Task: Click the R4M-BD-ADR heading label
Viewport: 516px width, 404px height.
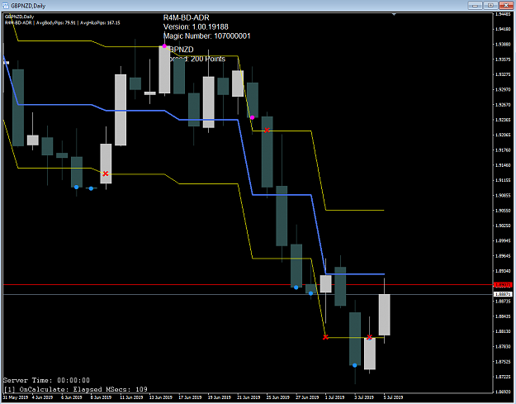Action: (x=187, y=18)
